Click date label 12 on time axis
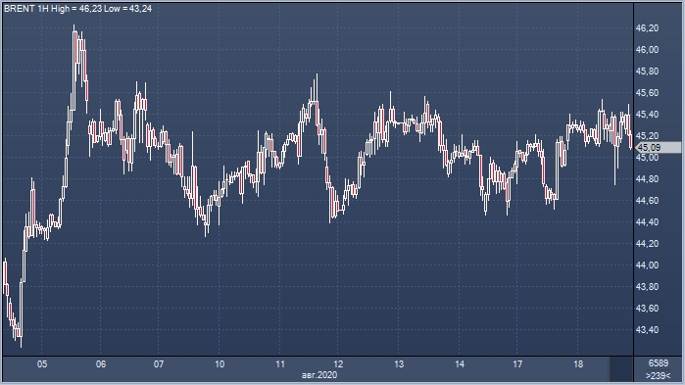This screenshot has width=685, height=385. pos(338,364)
